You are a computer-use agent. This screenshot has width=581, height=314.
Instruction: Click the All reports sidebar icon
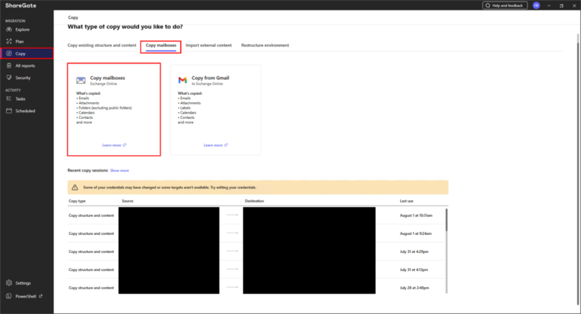coord(9,66)
